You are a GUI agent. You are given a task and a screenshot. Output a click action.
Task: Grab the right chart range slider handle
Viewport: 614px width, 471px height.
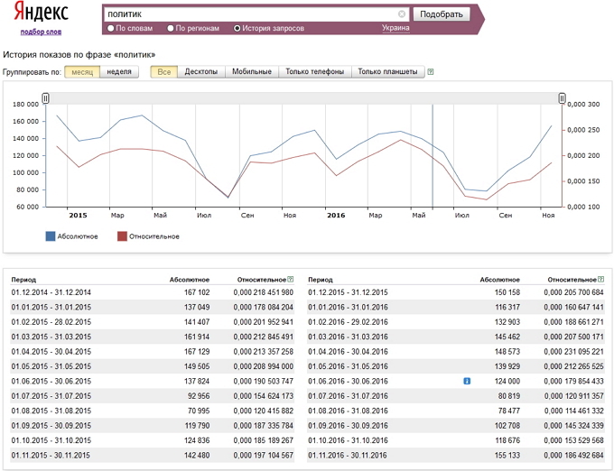pos(562,98)
